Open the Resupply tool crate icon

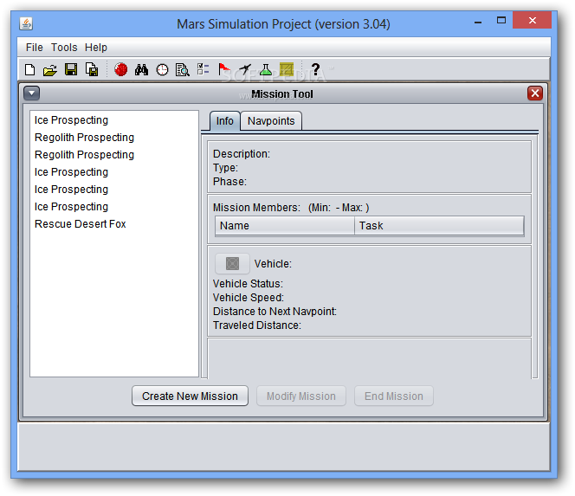click(x=287, y=69)
